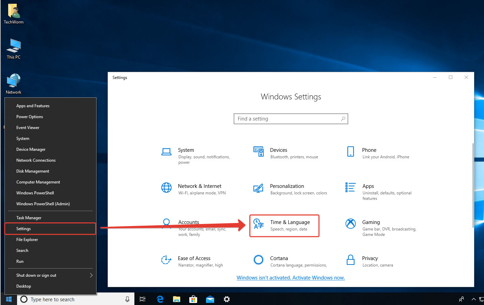Click the Phone settings icon
Viewport: 484px width, 305px height.
point(350,151)
